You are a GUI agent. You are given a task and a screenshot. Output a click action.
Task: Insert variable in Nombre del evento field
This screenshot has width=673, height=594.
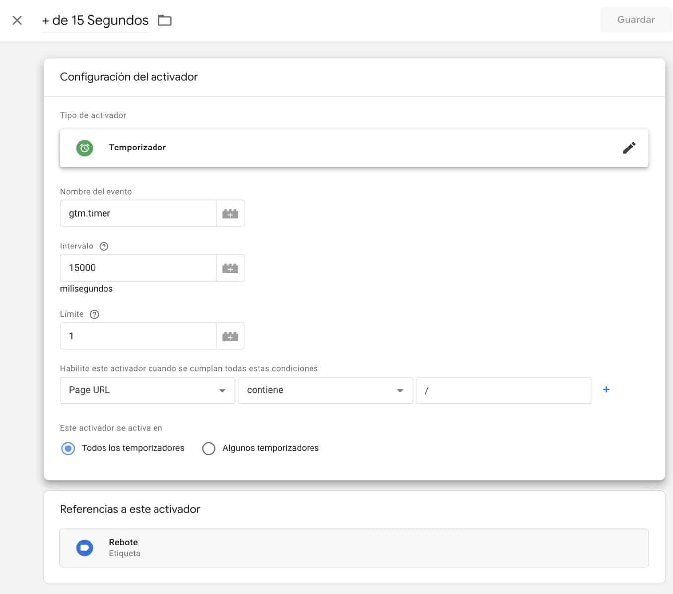point(230,213)
